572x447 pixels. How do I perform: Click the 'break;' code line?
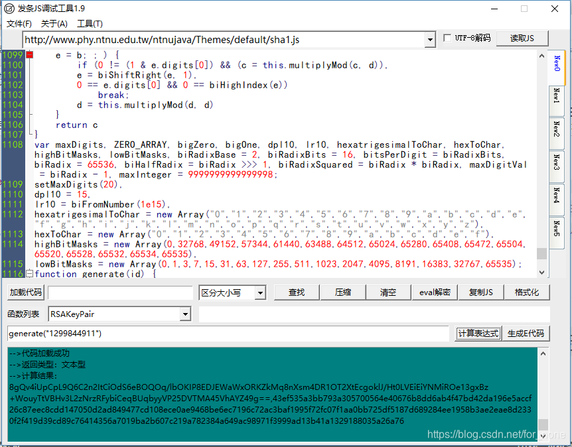(113, 95)
